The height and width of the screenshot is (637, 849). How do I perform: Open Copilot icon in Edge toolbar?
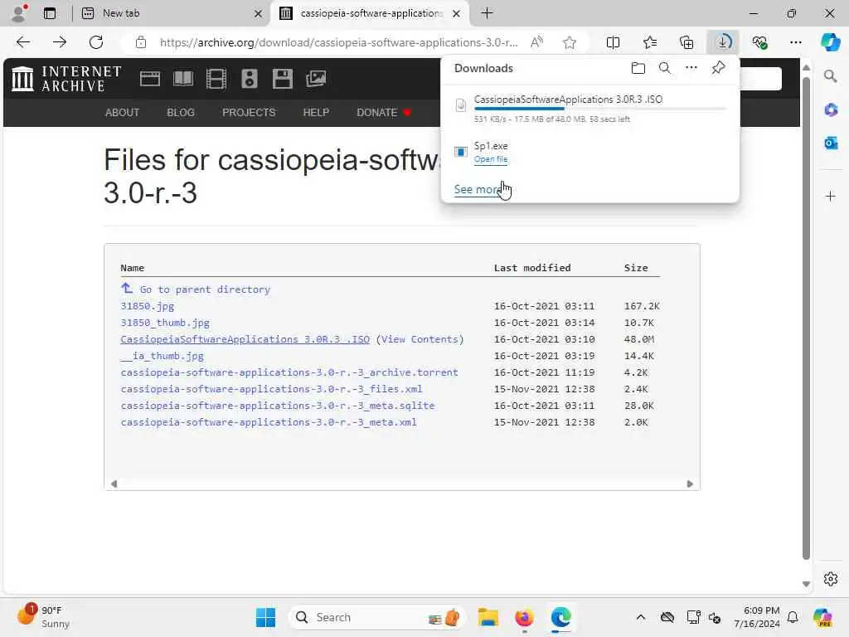coord(830,42)
